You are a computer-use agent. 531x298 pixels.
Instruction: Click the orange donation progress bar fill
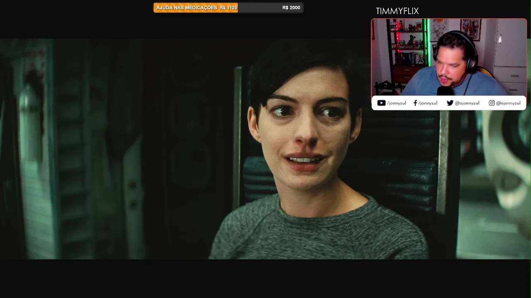(195, 7)
